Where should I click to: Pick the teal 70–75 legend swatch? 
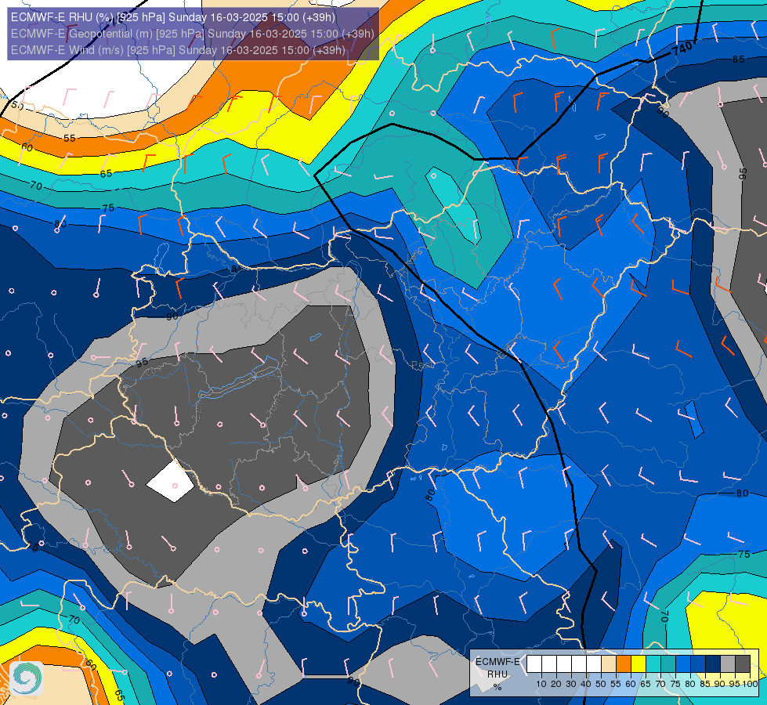point(668,664)
